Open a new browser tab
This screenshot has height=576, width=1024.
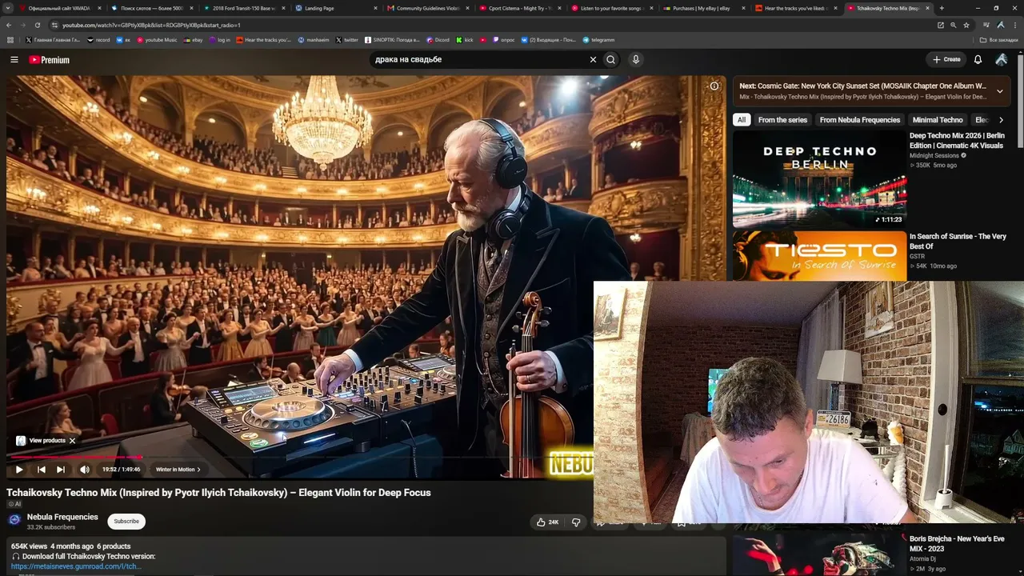coord(942,8)
